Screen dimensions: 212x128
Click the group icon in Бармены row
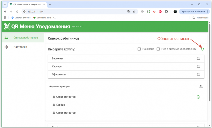198,58
